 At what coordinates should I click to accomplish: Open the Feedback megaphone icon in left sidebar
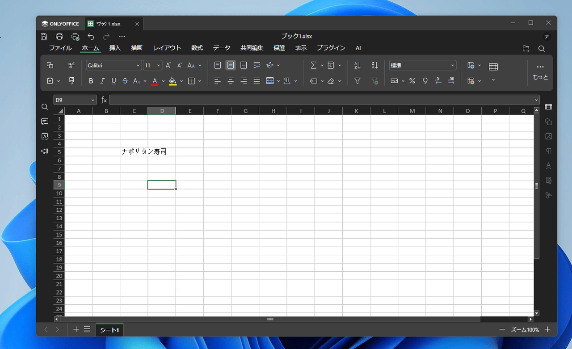pos(45,151)
